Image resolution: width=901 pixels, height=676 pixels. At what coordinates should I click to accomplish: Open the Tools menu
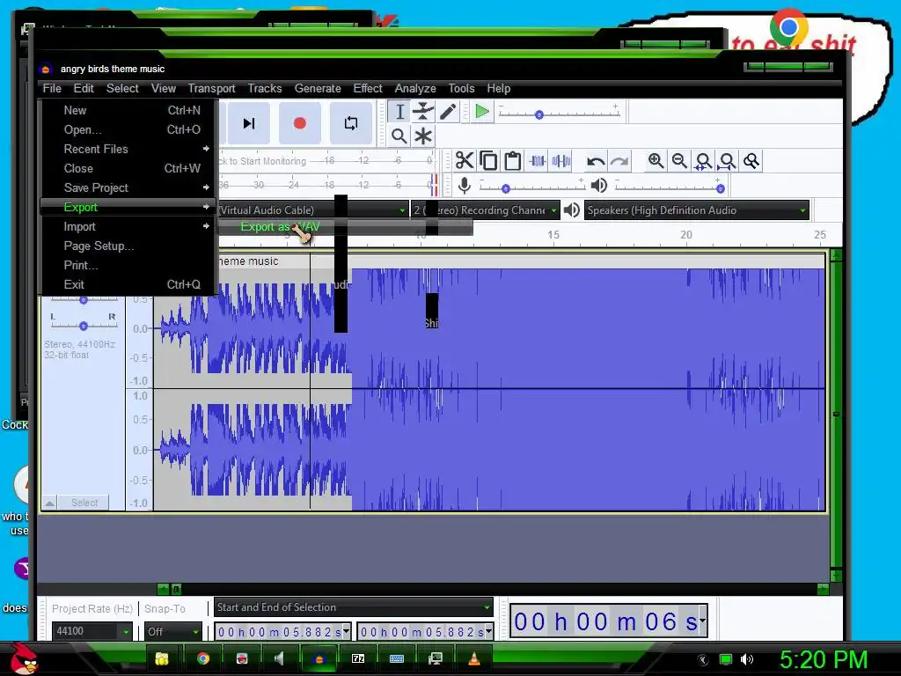point(461,89)
